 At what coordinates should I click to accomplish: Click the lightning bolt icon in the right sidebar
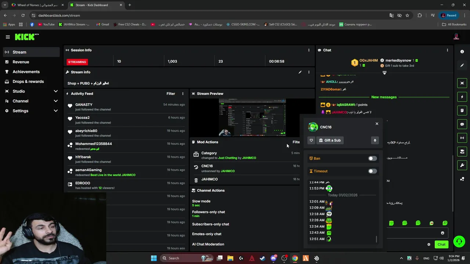(x=462, y=97)
